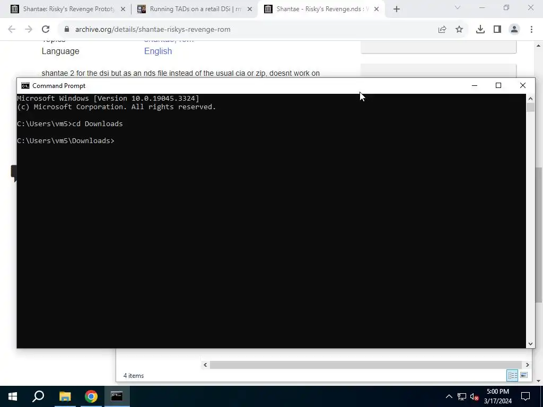Toggle Chrome side panel

tap(497, 30)
